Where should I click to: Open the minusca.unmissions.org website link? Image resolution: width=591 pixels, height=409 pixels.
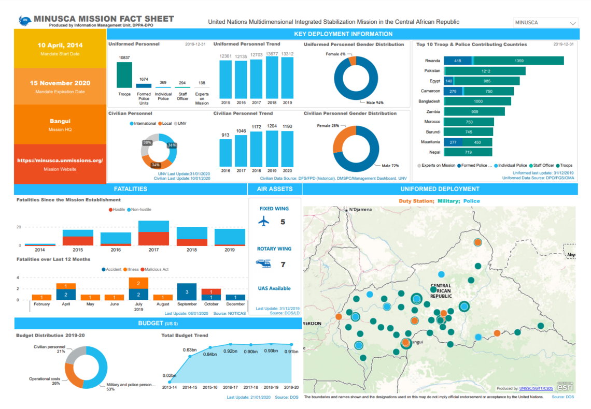pos(60,160)
